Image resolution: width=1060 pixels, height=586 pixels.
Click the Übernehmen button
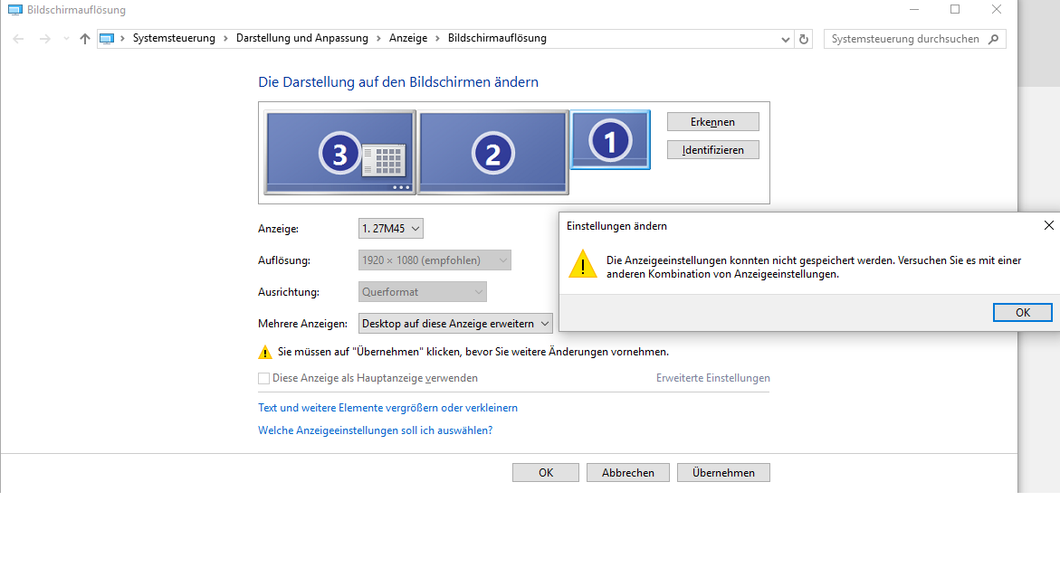(x=723, y=473)
